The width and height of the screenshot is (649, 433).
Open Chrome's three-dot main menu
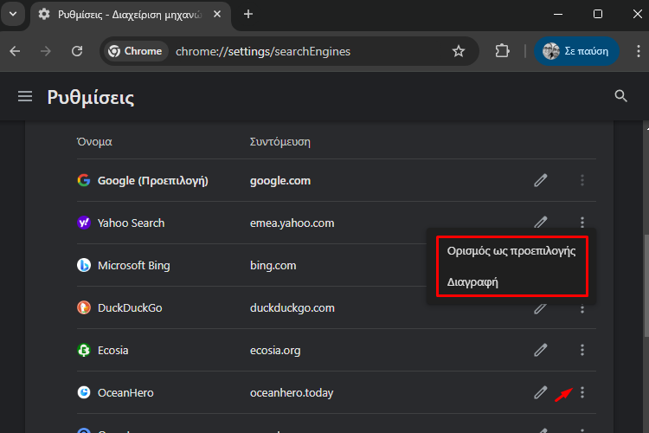pyautogui.click(x=638, y=51)
